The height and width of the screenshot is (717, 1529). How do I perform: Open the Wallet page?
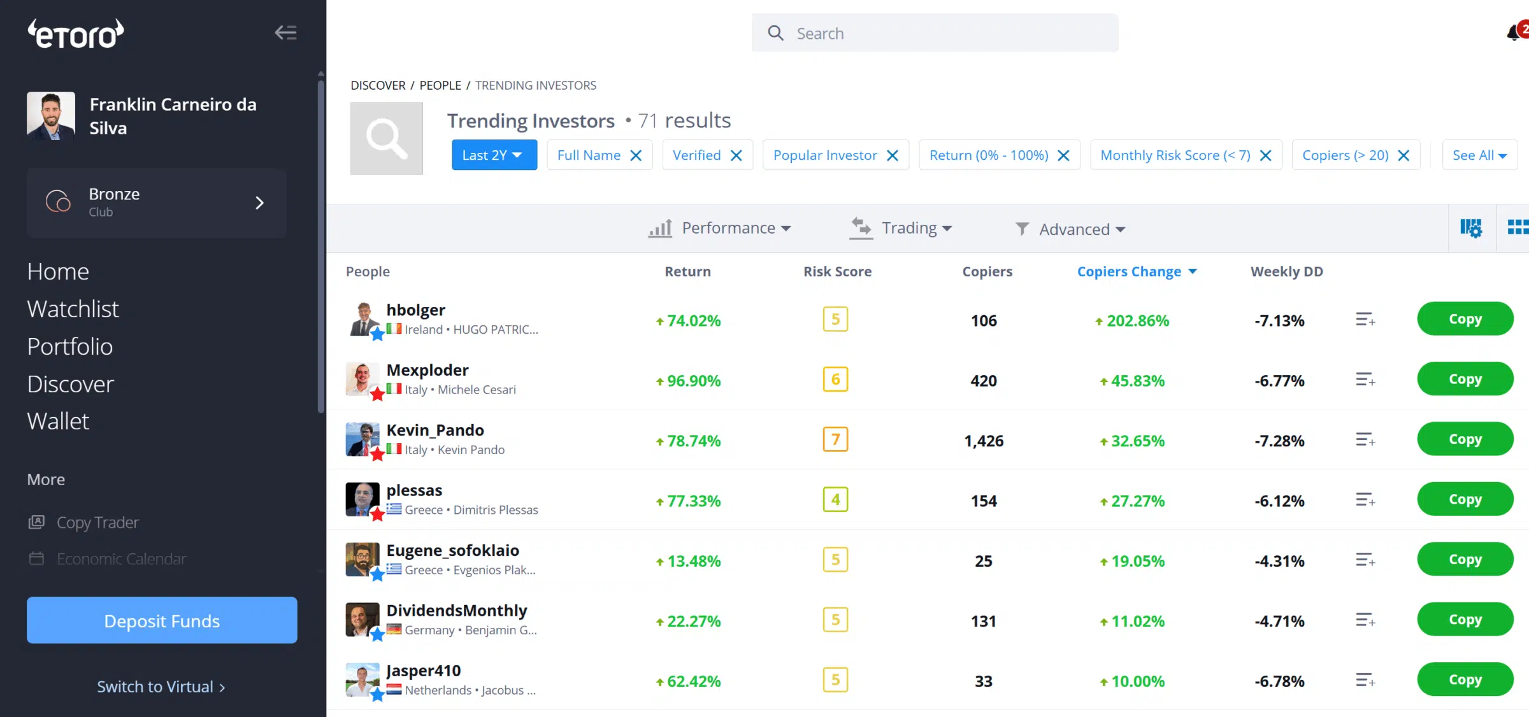click(x=58, y=422)
